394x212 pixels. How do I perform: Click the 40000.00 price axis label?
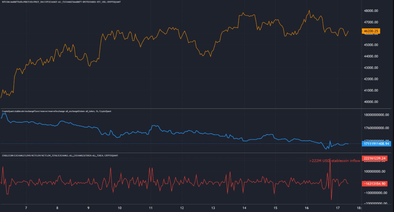coord(371,102)
